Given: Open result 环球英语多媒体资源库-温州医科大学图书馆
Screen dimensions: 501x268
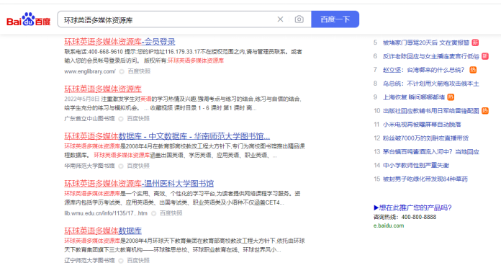Looking at the screenshot, I should [x=139, y=184].
